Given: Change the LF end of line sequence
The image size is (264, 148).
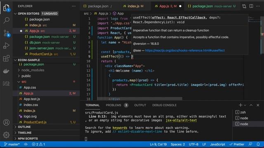Looking at the screenshot, I should click(204, 144).
